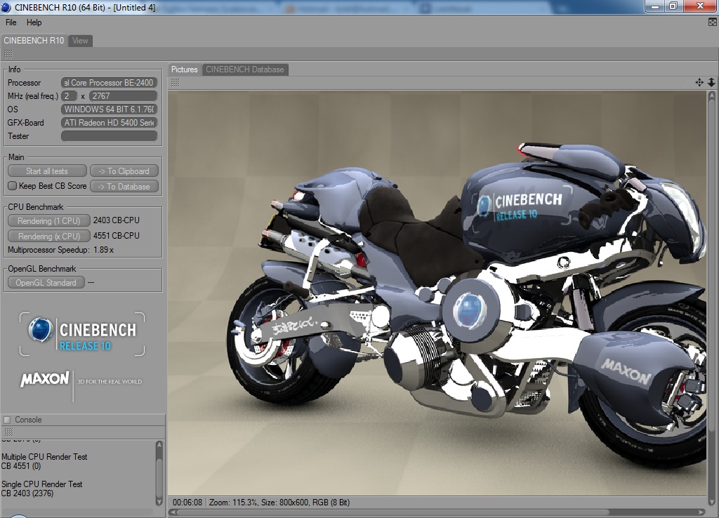719x518 pixels.
Task: Click Multiprocessor Speedup 1.89 x text
Action: coord(60,250)
